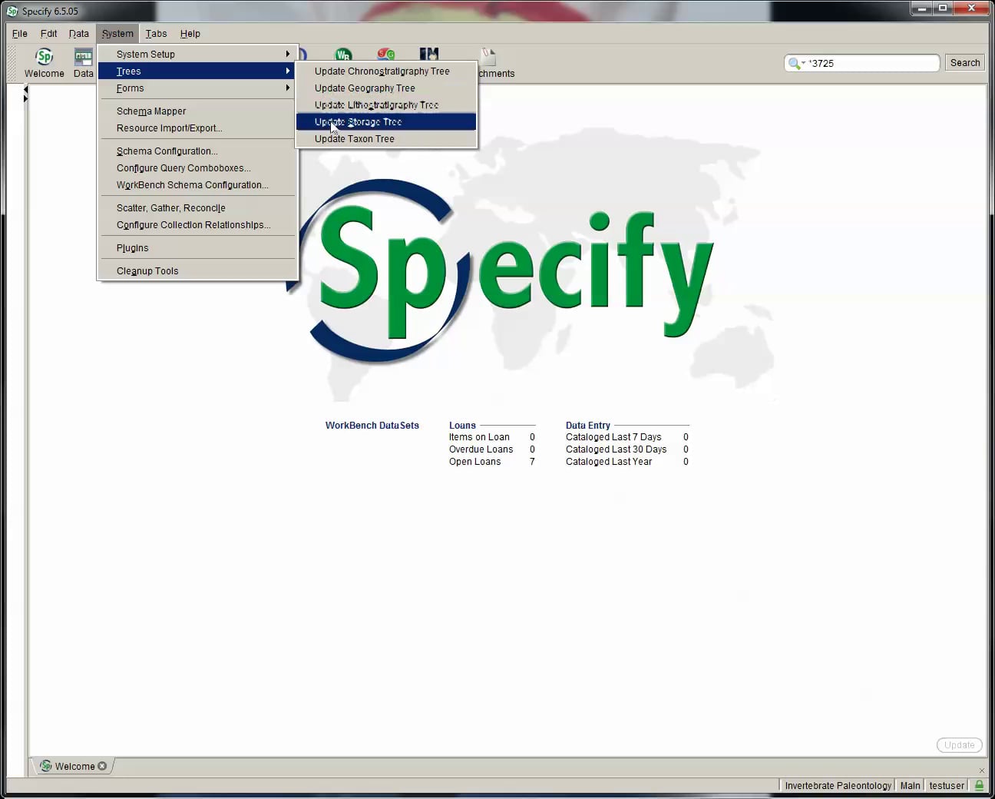Choose System Setup from the System menu
Screen dimensions: 995x799
197,54
